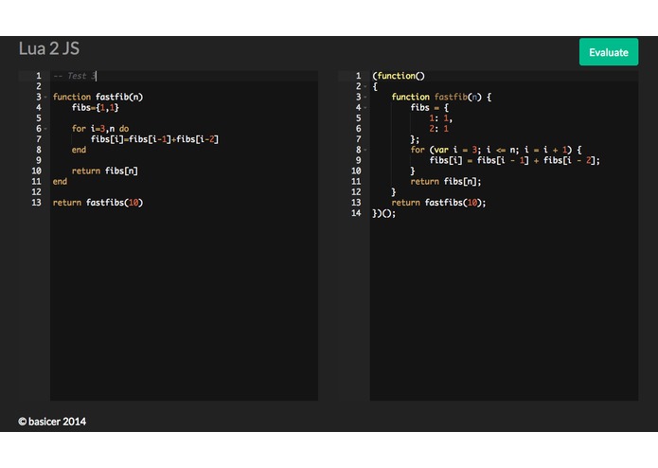Collapse fold arrow at JS line 4
658x468 pixels.
pos(365,107)
